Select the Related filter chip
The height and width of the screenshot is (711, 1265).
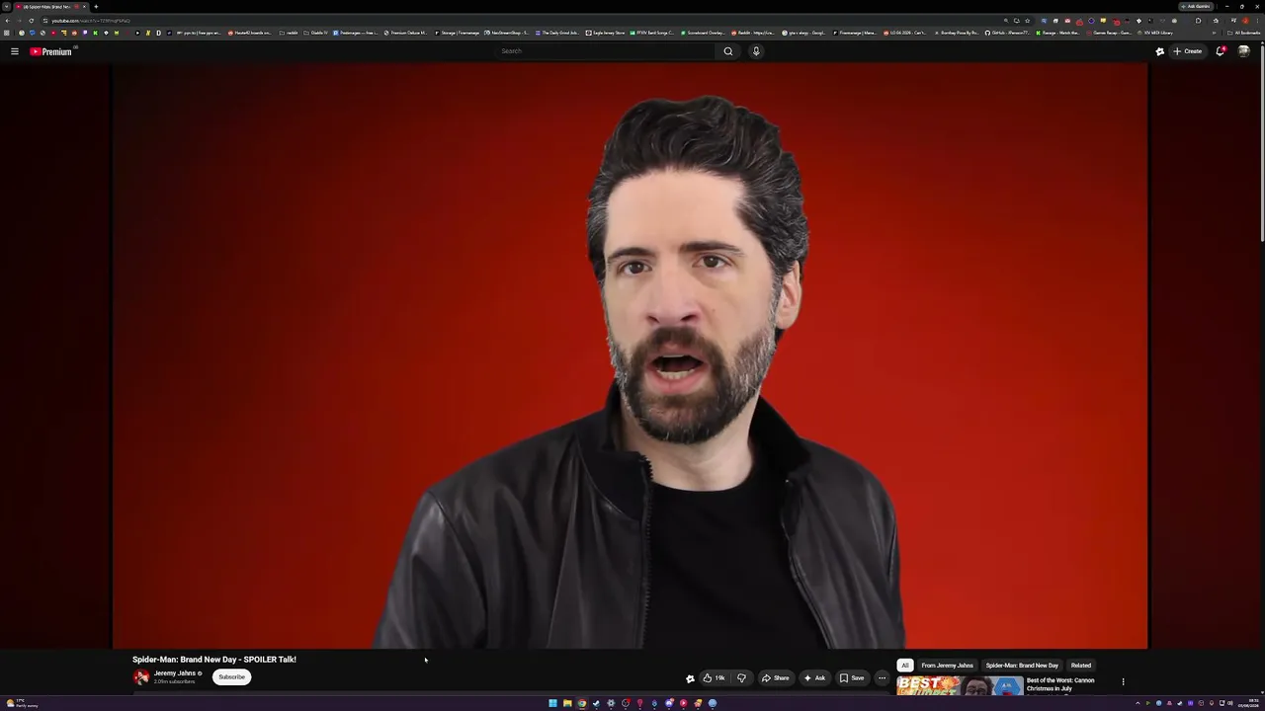click(x=1081, y=666)
